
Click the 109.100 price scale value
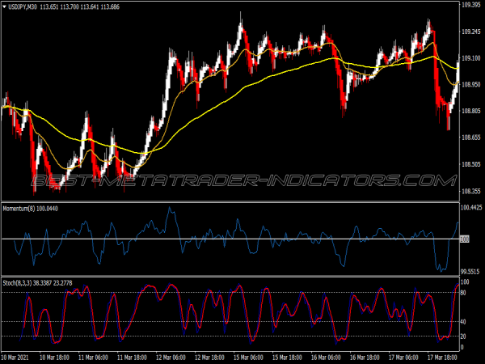tap(471, 58)
